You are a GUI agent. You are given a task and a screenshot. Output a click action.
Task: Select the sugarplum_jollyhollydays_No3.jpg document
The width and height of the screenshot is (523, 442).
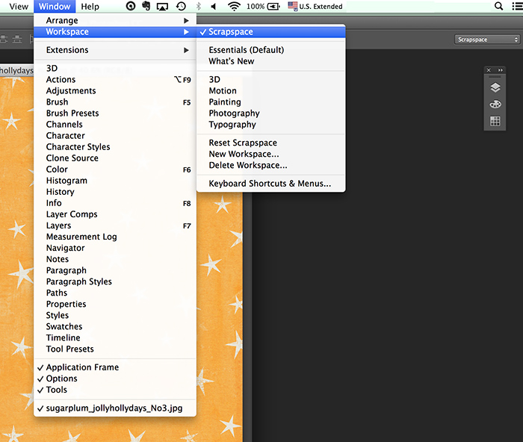click(x=115, y=408)
